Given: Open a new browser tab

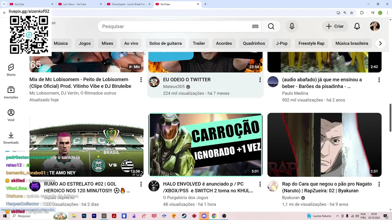Looking at the screenshot, I should 205,4.
